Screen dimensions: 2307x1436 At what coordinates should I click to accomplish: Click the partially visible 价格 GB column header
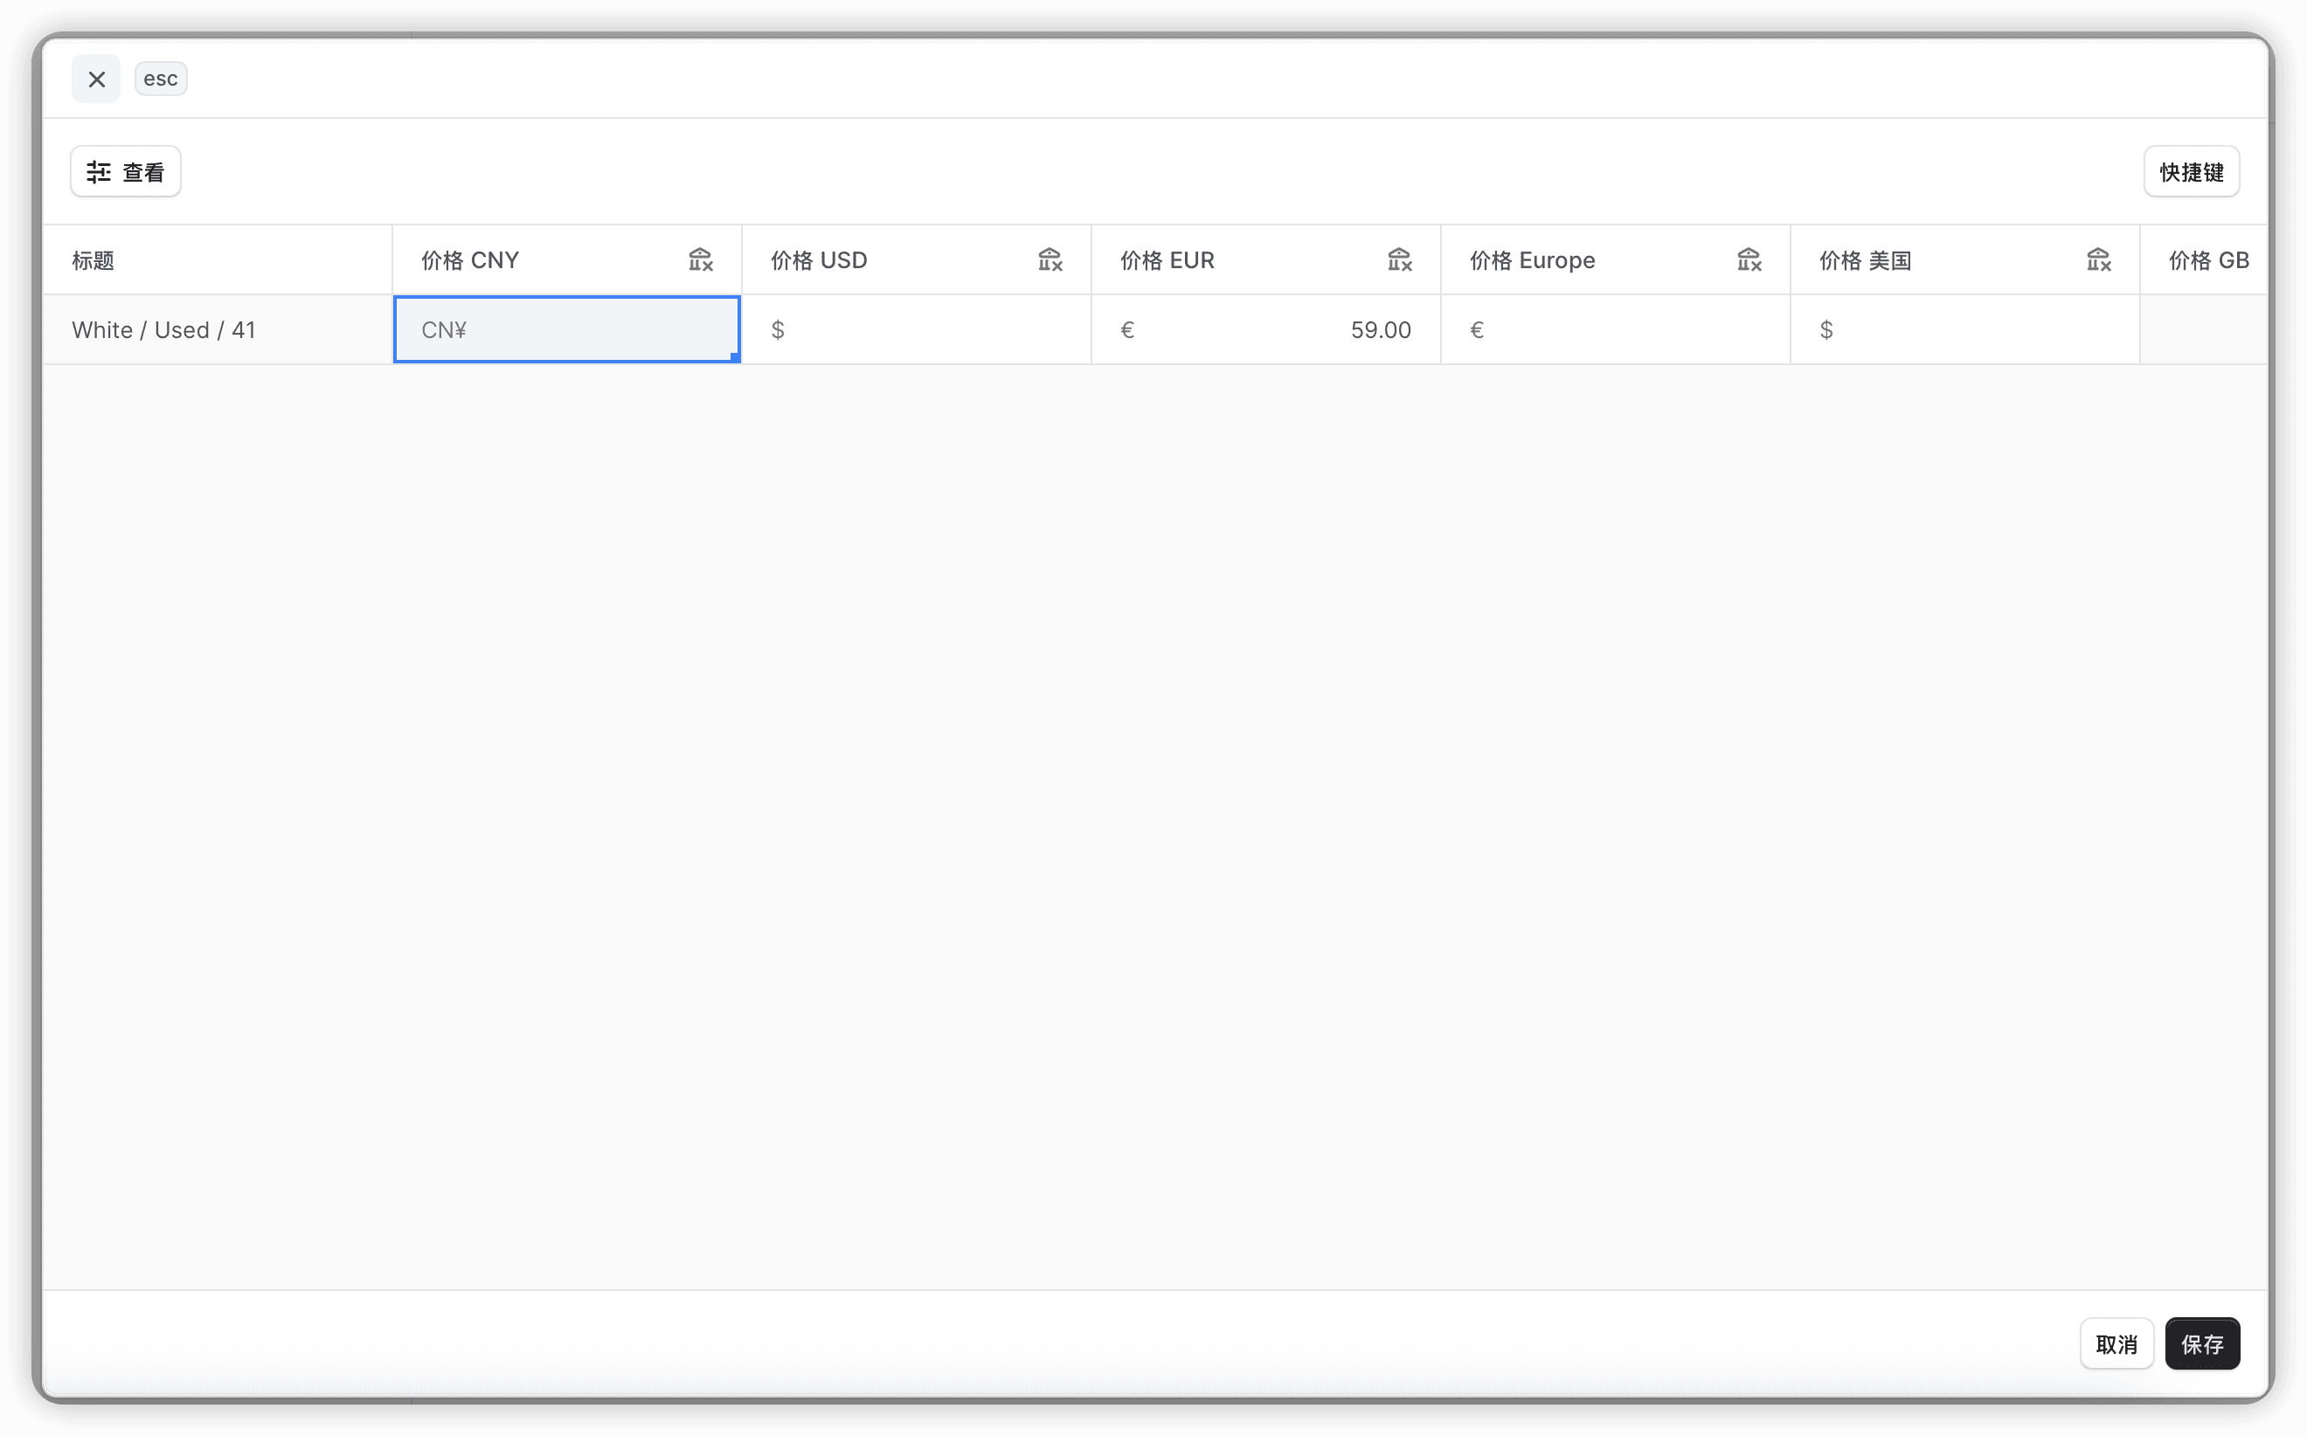[x=2208, y=260]
